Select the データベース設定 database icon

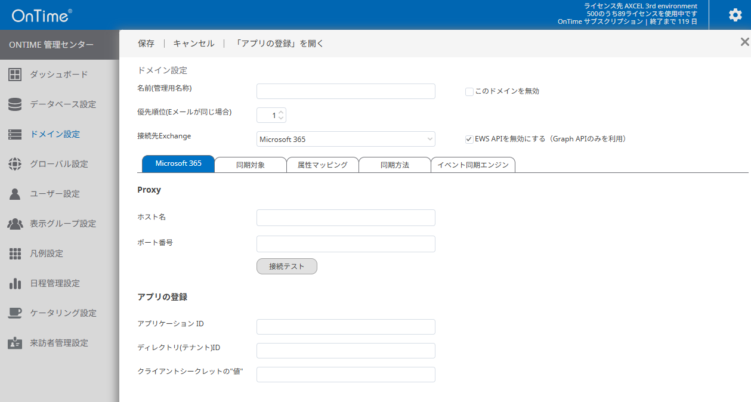[15, 104]
